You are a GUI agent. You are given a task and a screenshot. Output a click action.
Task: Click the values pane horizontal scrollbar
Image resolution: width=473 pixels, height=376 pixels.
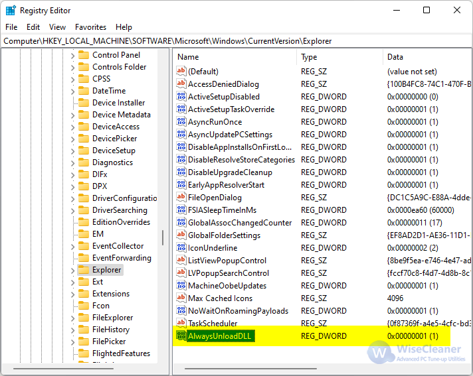pyautogui.click(x=250, y=369)
